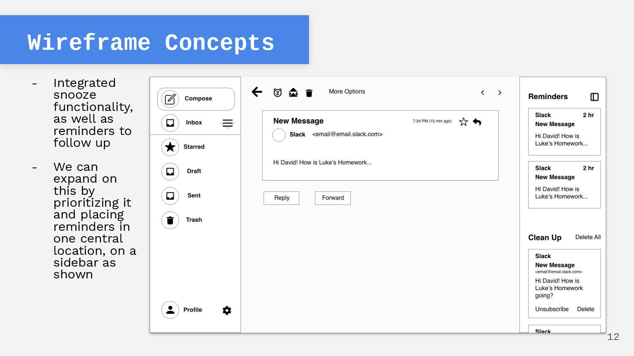Click the Compose button label

click(198, 99)
